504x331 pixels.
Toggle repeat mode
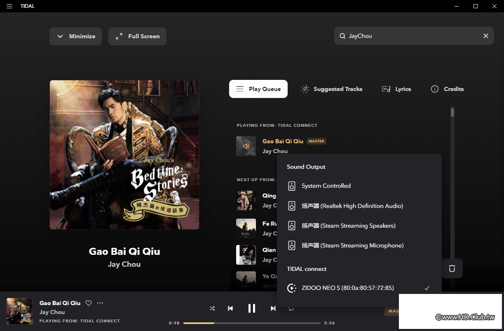click(291, 308)
